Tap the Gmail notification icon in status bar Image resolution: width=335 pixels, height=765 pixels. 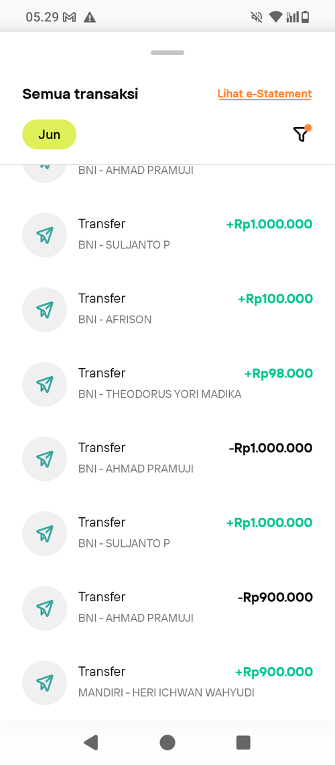click(x=70, y=17)
